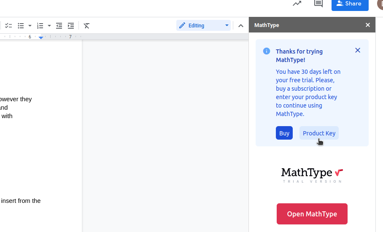Click the info icon in trial notice

coord(267,51)
